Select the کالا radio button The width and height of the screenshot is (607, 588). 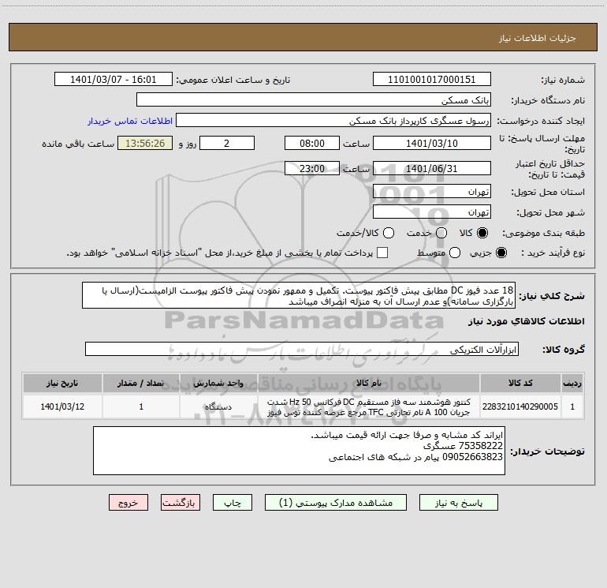tap(482, 233)
